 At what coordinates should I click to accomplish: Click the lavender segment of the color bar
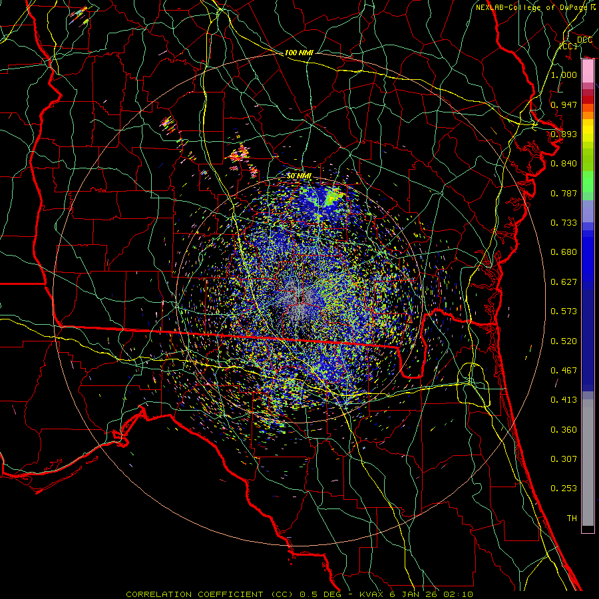(x=588, y=211)
